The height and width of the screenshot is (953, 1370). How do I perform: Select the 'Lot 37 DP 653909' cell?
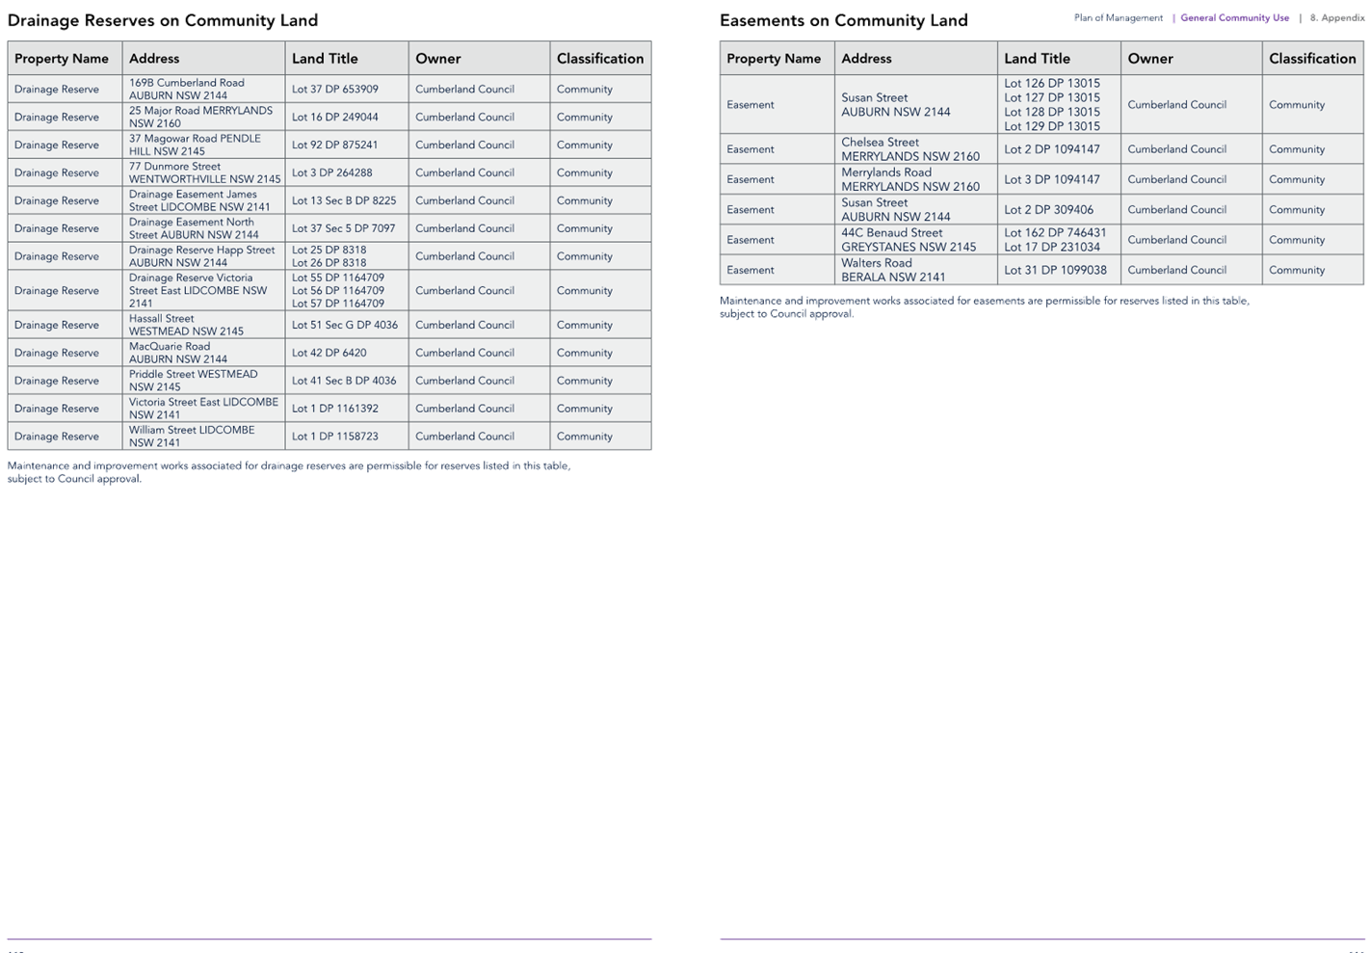347,89
